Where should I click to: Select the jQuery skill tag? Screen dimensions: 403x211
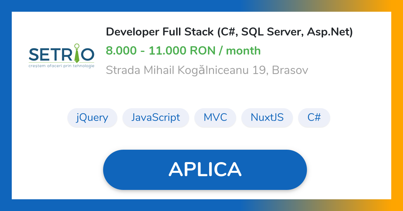click(92, 118)
